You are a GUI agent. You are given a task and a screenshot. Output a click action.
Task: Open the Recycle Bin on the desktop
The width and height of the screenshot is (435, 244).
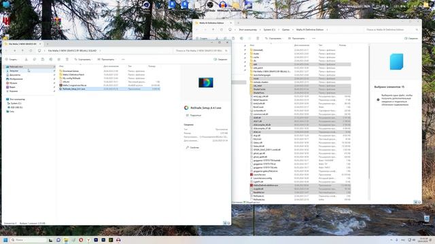tap(427, 219)
